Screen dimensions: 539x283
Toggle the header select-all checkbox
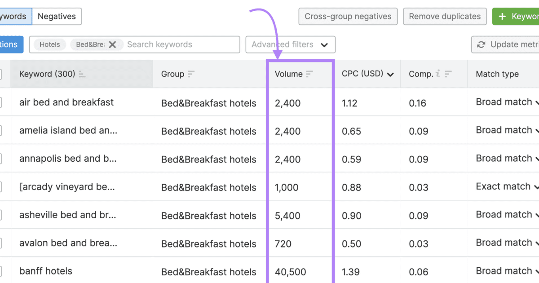point(0,74)
